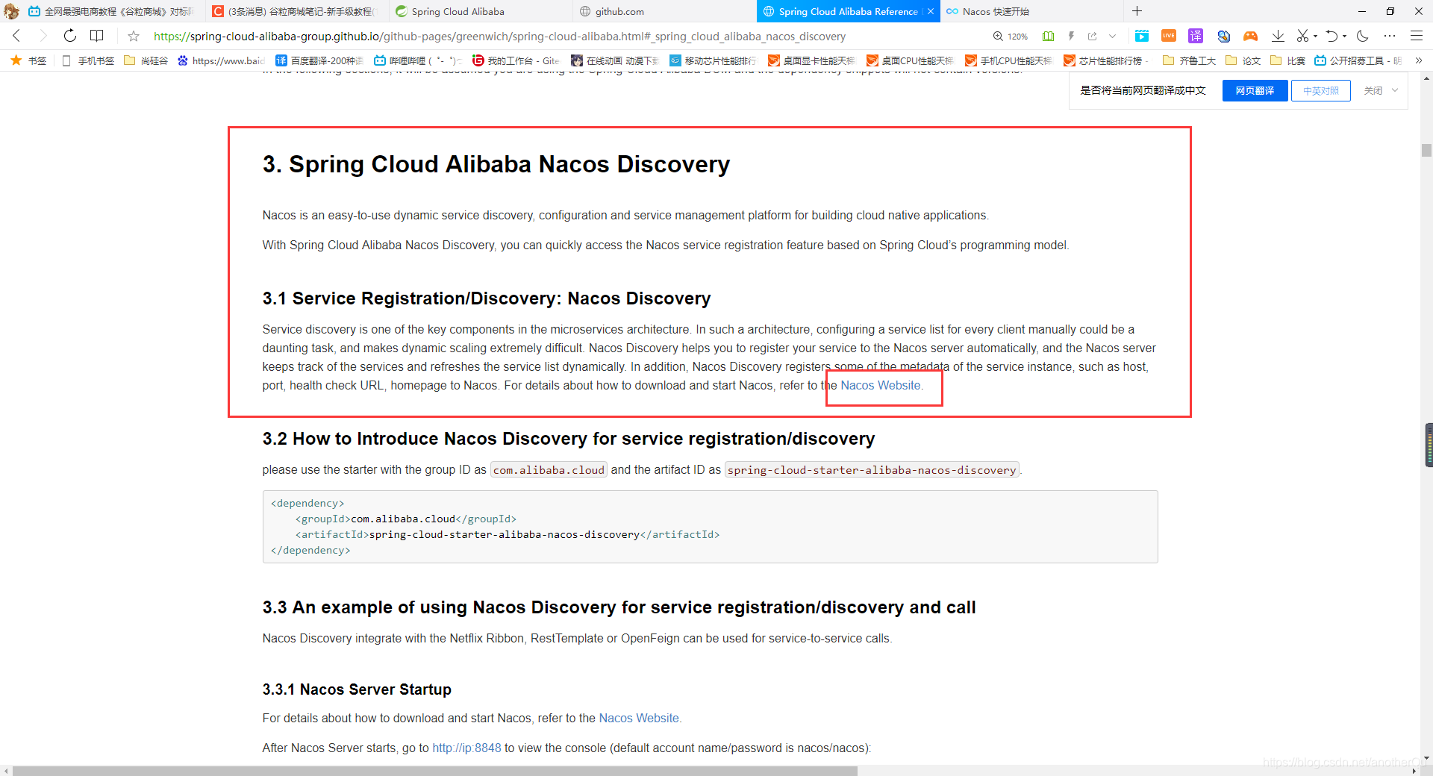Expand the translation prompt options chevron
The width and height of the screenshot is (1433, 776).
pyautogui.click(x=1395, y=90)
